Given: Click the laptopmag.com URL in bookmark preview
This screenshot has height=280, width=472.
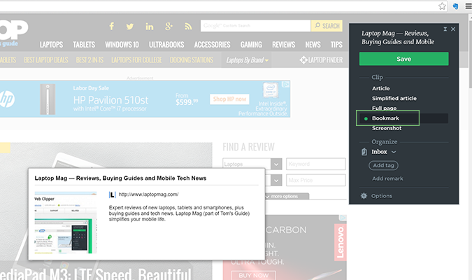Looking at the screenshot, I should click(x=148, y=195).
